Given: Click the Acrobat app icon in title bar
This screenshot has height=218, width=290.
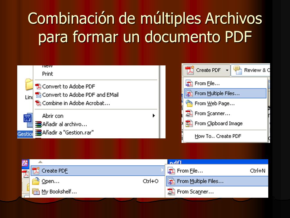Looking at the screenshot, I should (x=25, y=163).
